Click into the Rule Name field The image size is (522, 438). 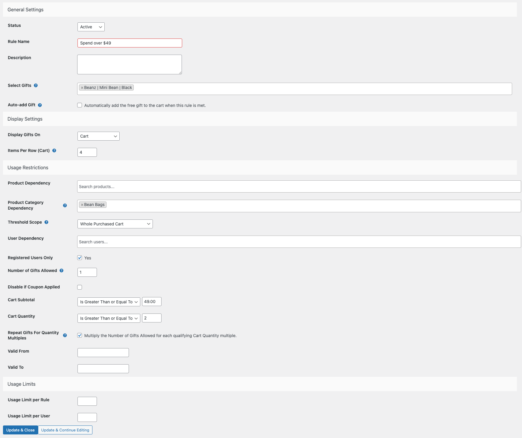[x=130, y=43]
